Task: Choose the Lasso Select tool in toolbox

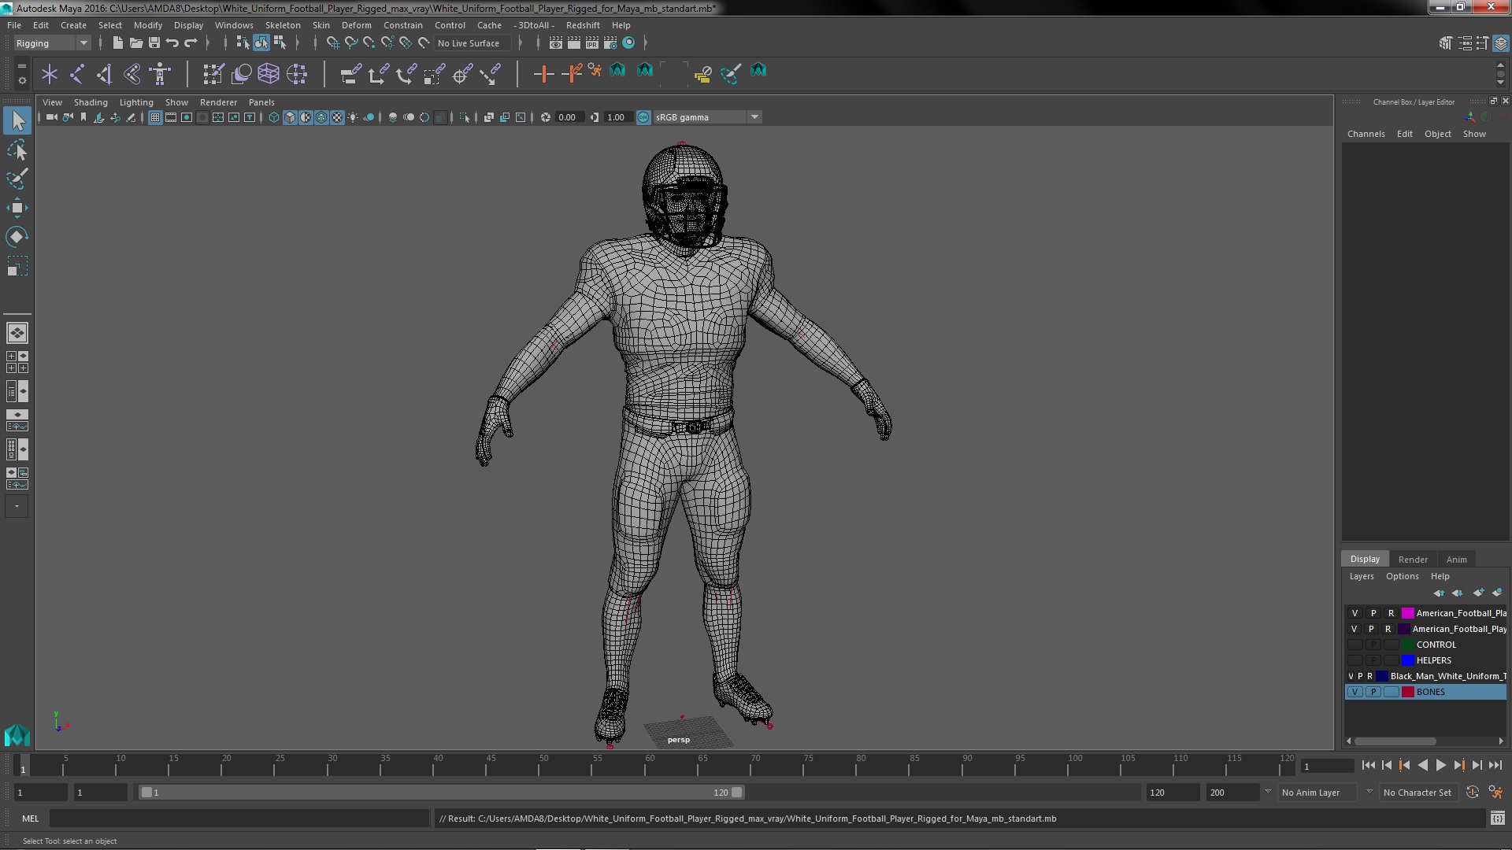Action: coord(17,150)
